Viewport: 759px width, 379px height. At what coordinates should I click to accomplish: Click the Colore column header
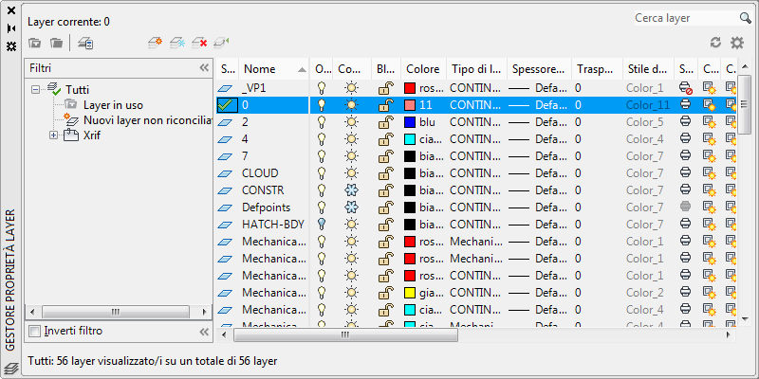tap(423, 69)
